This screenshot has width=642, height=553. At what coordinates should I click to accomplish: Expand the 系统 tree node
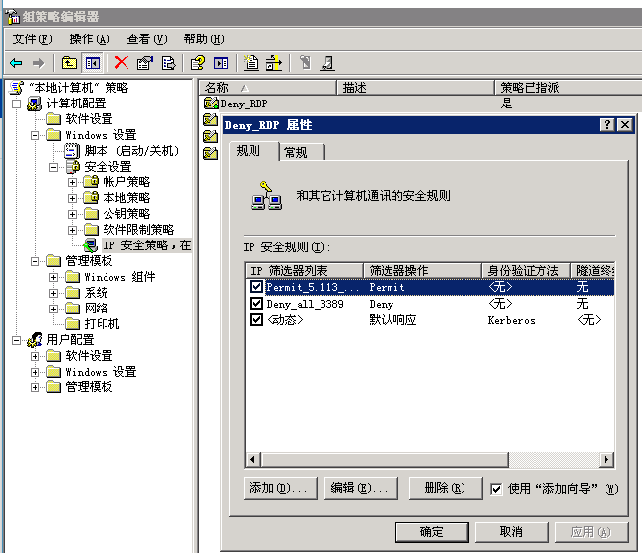click(53, 293)
